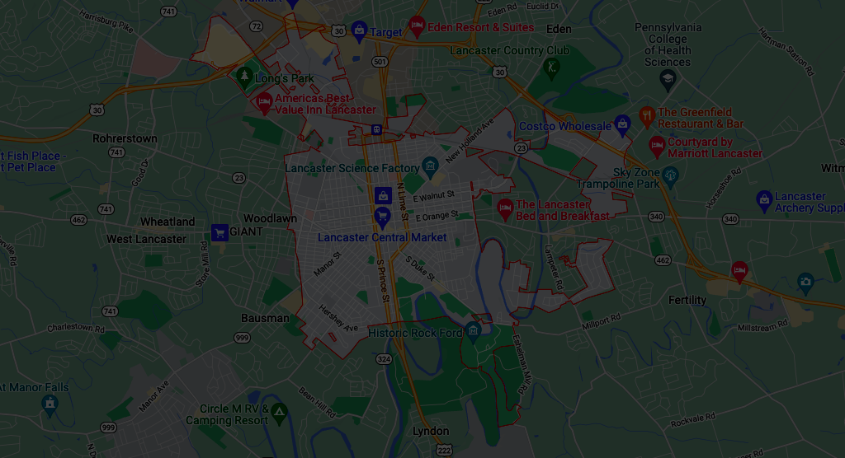
Task: Select the Historic Rock Ford museum pin
Action: [473, 332]
